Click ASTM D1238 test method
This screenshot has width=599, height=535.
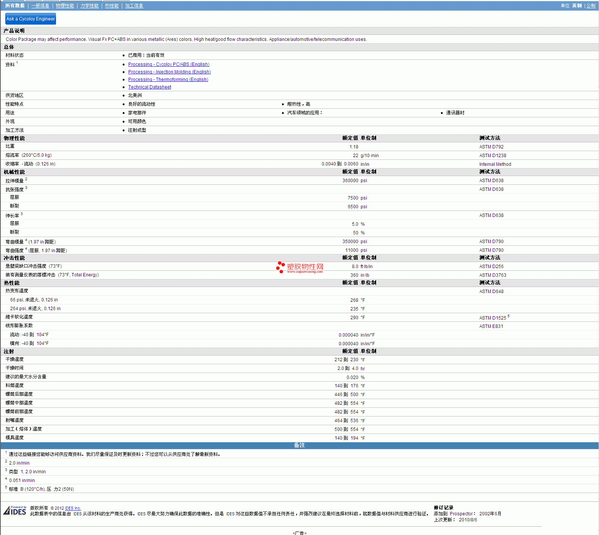[493, 156]
